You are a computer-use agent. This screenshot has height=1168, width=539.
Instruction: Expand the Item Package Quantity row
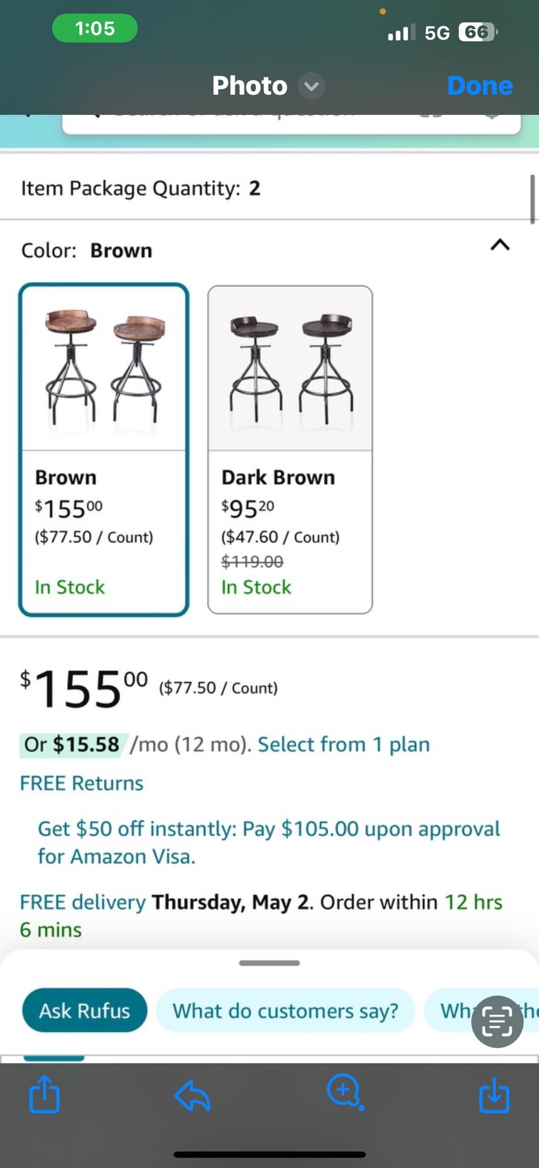(x=269, y=189)
